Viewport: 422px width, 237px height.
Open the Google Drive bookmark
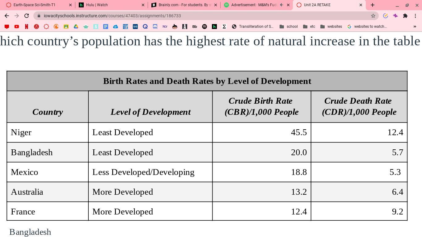point(76,27)
